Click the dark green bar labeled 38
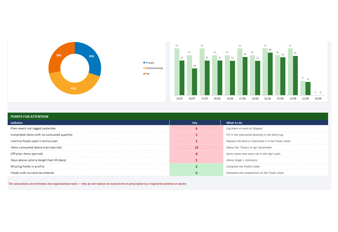Image resolution: width=338 pixels, height=232 pixels. [270, 74]
